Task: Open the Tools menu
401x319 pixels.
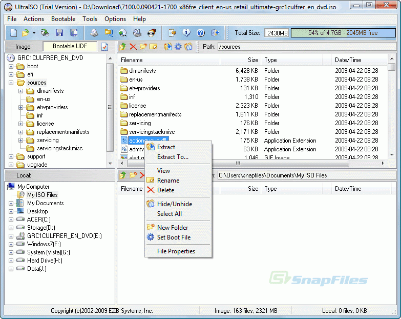Action: click(90, 19)
